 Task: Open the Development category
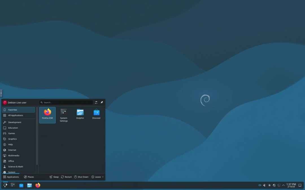[x=18, y=122]
